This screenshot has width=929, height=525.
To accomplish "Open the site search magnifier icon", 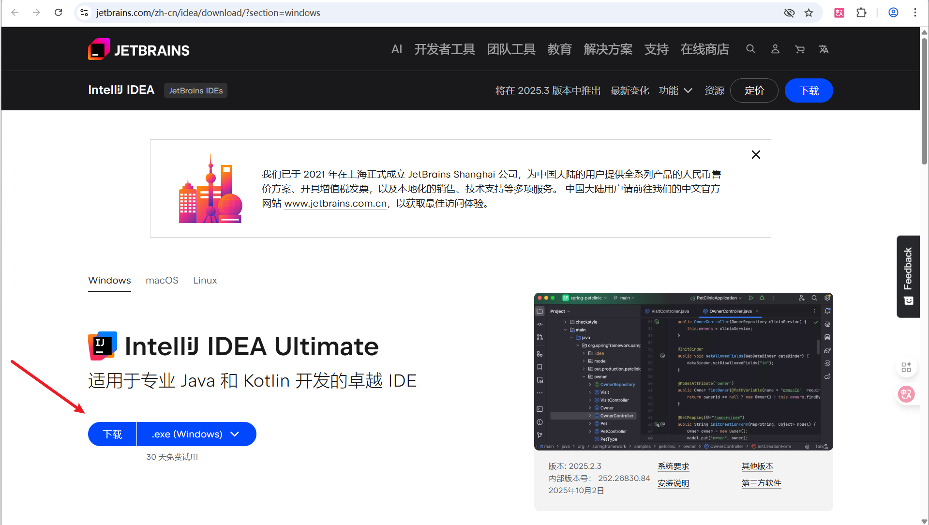I will point(750,49).
